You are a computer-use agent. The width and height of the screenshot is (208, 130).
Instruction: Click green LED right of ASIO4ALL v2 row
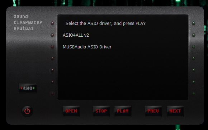click(x=194, y=35)
